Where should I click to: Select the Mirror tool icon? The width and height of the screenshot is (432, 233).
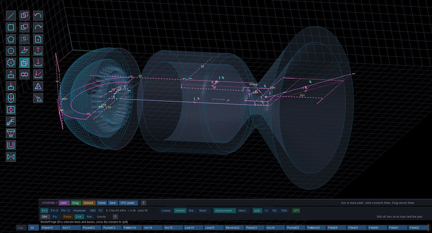[11, 157]
